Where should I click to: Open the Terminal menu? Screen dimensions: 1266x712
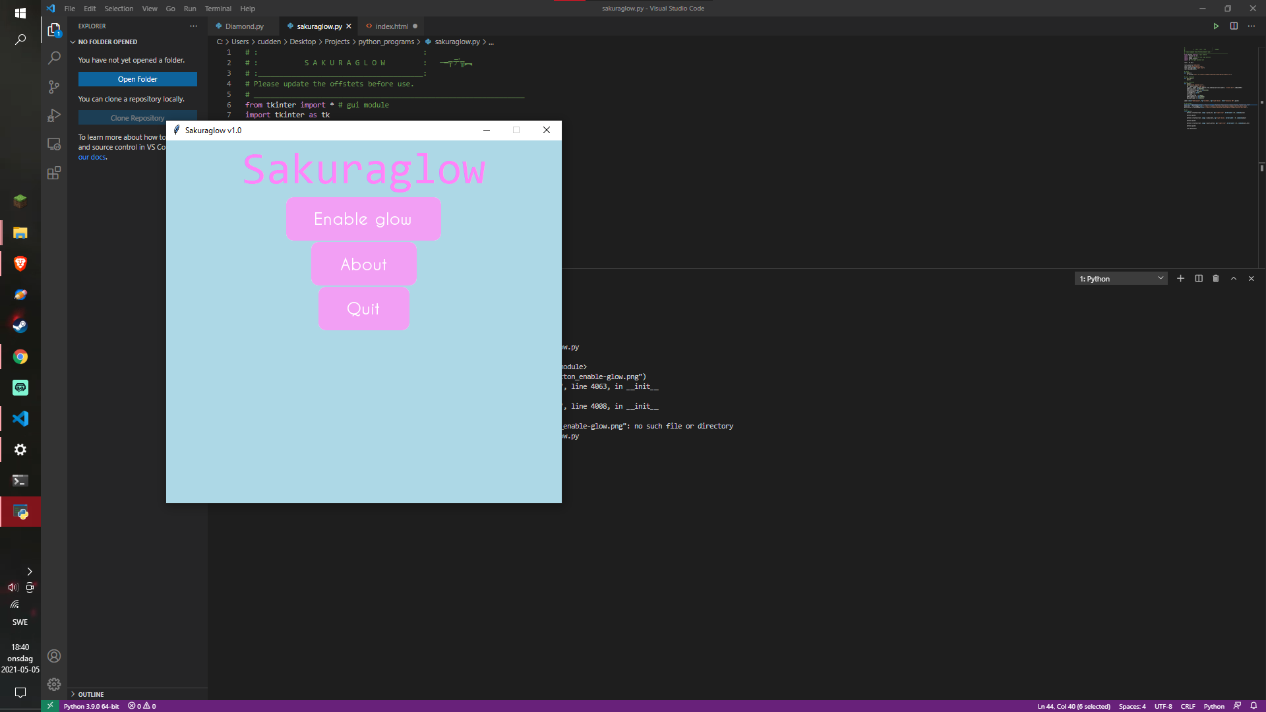(218, 9)
